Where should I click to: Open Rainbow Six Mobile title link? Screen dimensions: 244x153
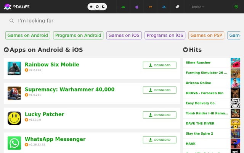coord(52,65)
